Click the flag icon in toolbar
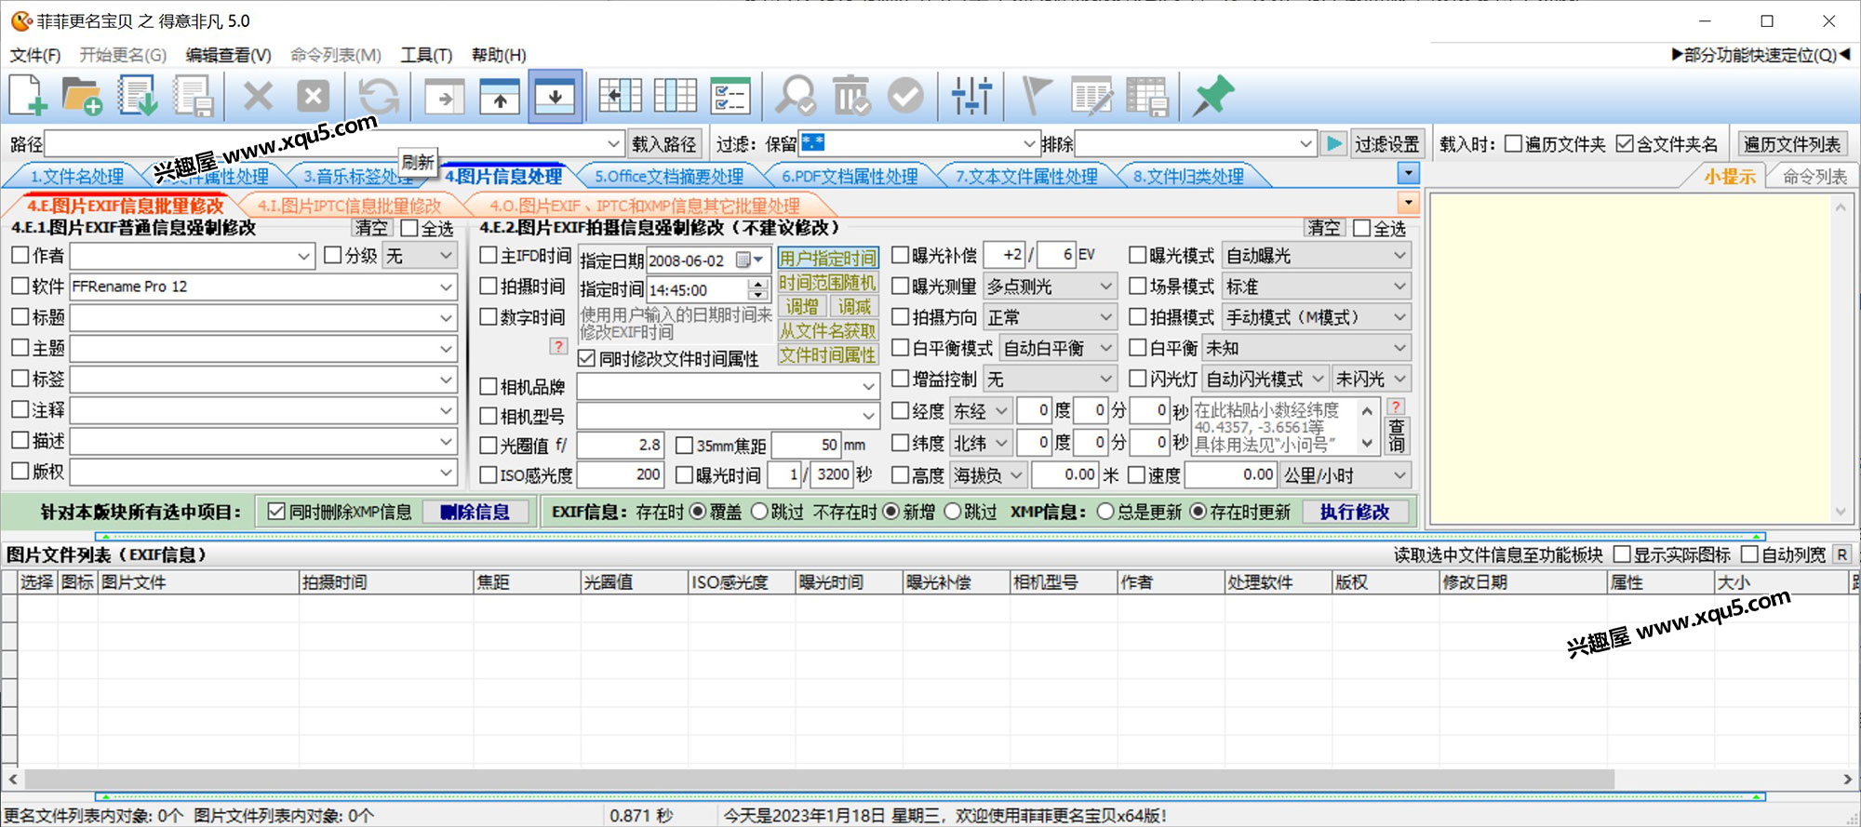The image size is (1861, 827). click(x=1036, y=96)
